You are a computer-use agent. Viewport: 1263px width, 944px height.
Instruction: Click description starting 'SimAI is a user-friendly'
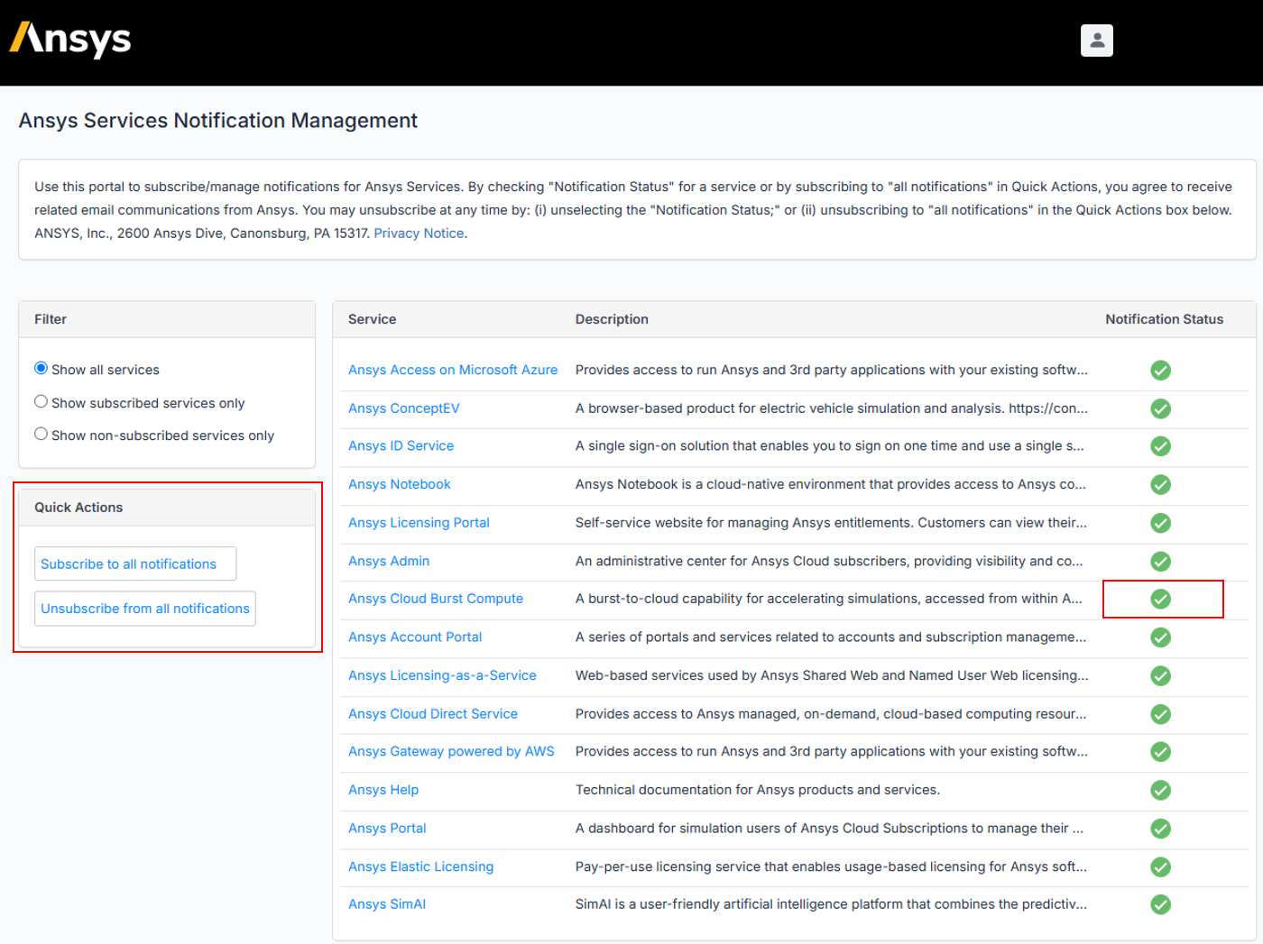tap(831, 904)
